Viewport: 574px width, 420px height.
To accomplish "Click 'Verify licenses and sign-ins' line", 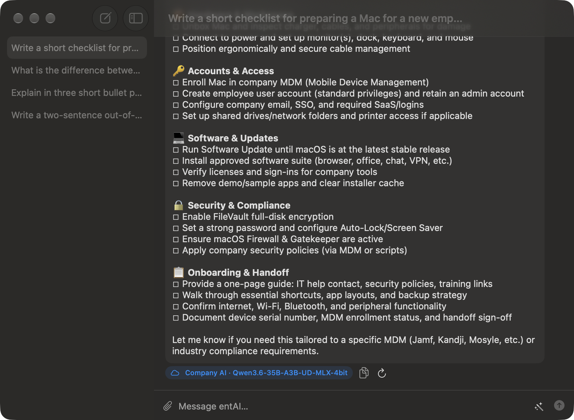I will click(x=275, y=172).
